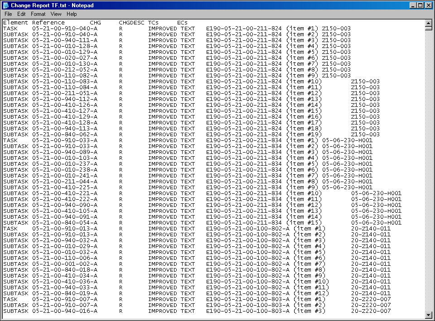Click reference 05-21-00-410-225-A
The image size is (435, 321).
65,188
